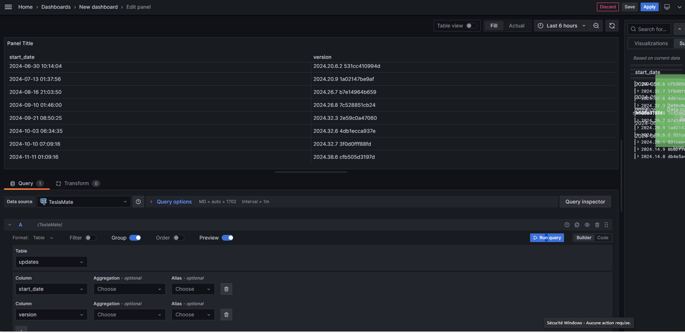The height and width of the screenshot is (333, 685).
Task: Click the clock icon on the time picker
Action: pos(541,26)
